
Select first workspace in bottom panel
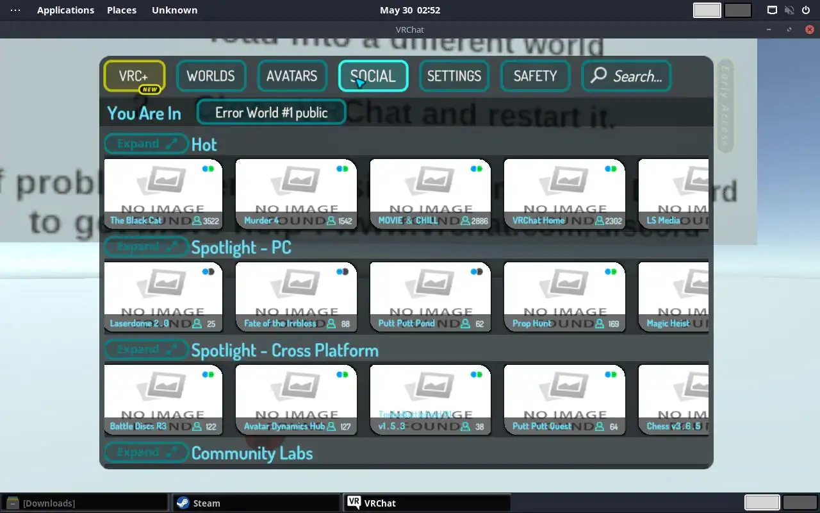762,503
